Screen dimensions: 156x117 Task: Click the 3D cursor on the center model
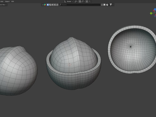click(70, 65)
